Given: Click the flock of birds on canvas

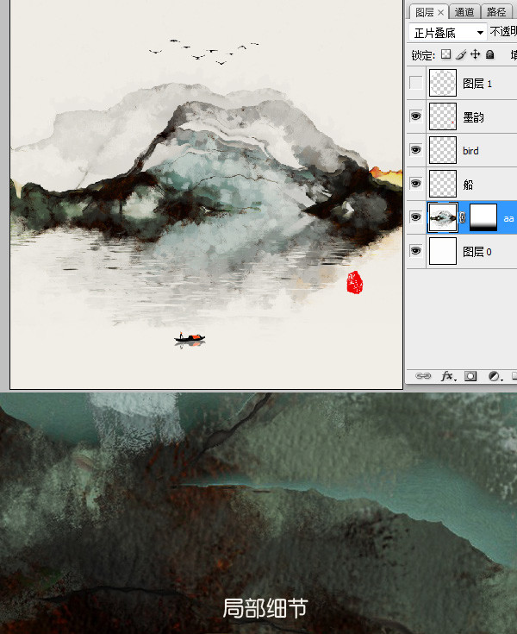Looking at the screenshot, I should (203, 52).
